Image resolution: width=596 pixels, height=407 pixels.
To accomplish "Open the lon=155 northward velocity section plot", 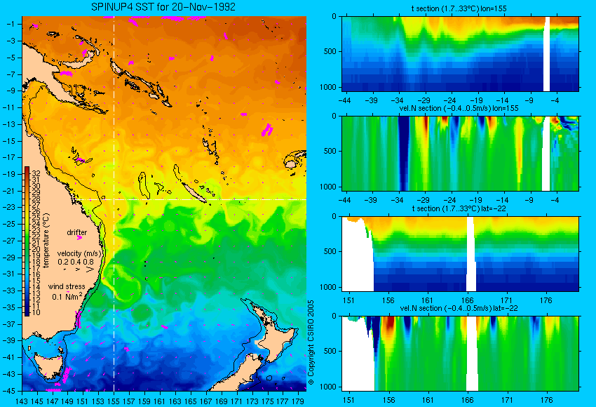I will click(x=460, y=153).
